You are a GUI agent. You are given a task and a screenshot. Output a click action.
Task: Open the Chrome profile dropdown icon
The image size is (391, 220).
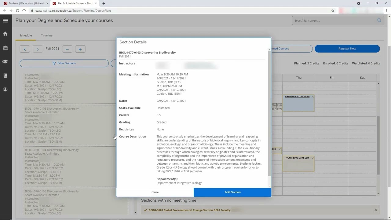(x=359, y=3)
